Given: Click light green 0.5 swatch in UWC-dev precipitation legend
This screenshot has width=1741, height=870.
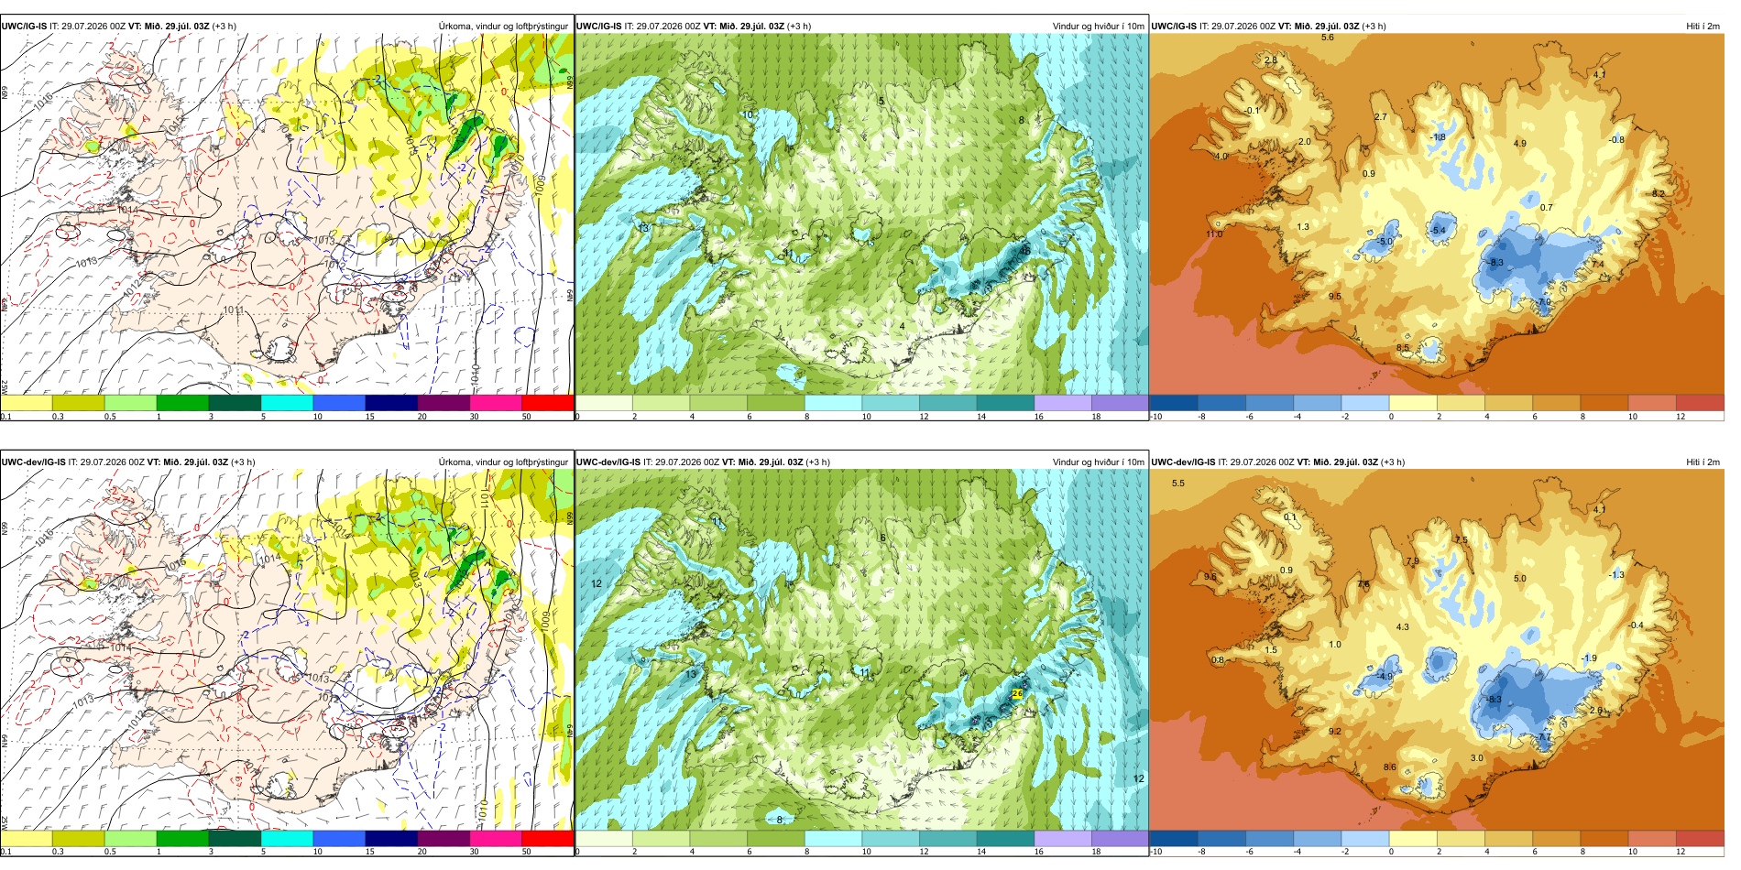Looking at the screenshot, I should (130, 838).
